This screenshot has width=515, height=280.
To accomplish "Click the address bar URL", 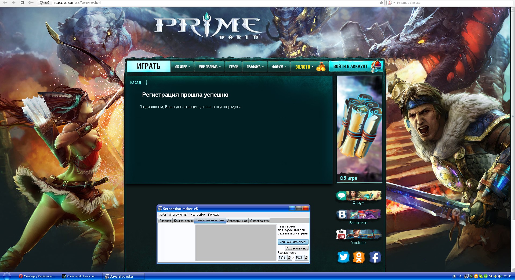I will pyautogui.click(x=77, y=3).
